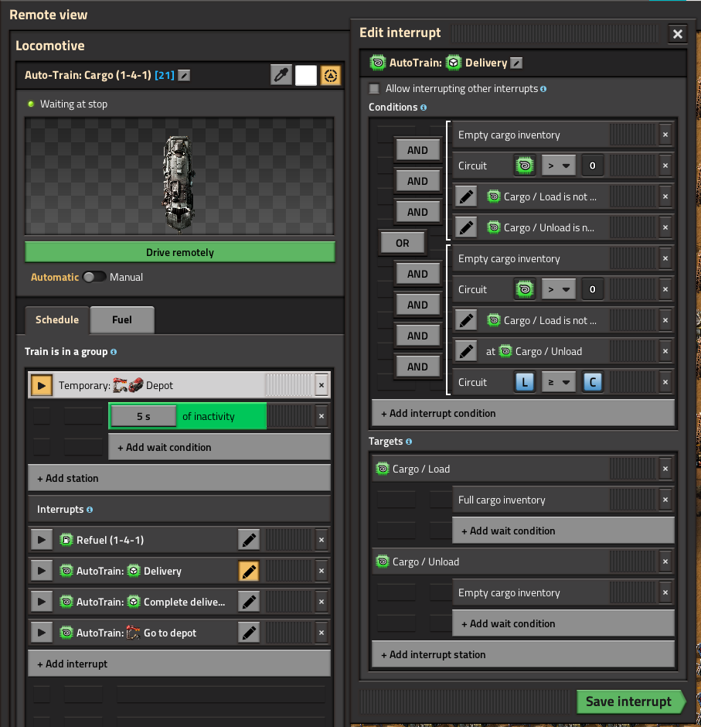Viewport: 701px width, 727px height.
Task: Click play button for Temporary Depot stop
Action: (x=40, y=385)
